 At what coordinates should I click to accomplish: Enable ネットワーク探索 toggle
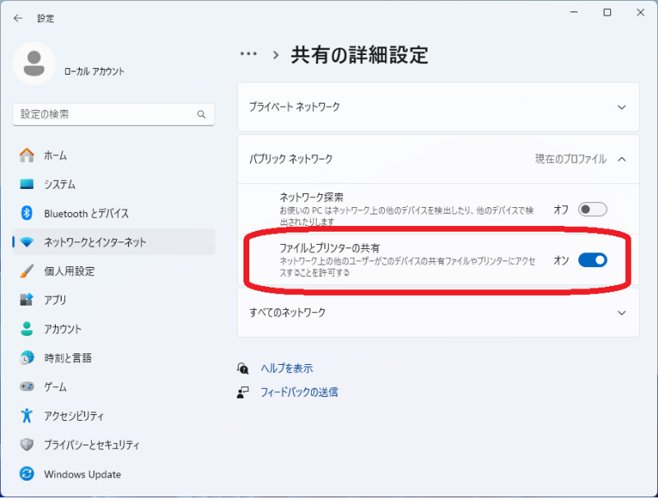(x=593, y=210)
